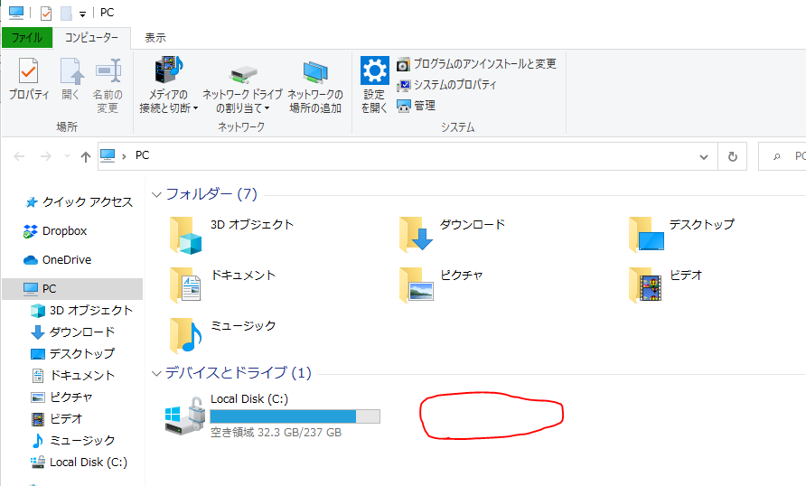Select 3D オブジェクト in the sidebar tree
This screenshot has height=486, width=806.
82,311
